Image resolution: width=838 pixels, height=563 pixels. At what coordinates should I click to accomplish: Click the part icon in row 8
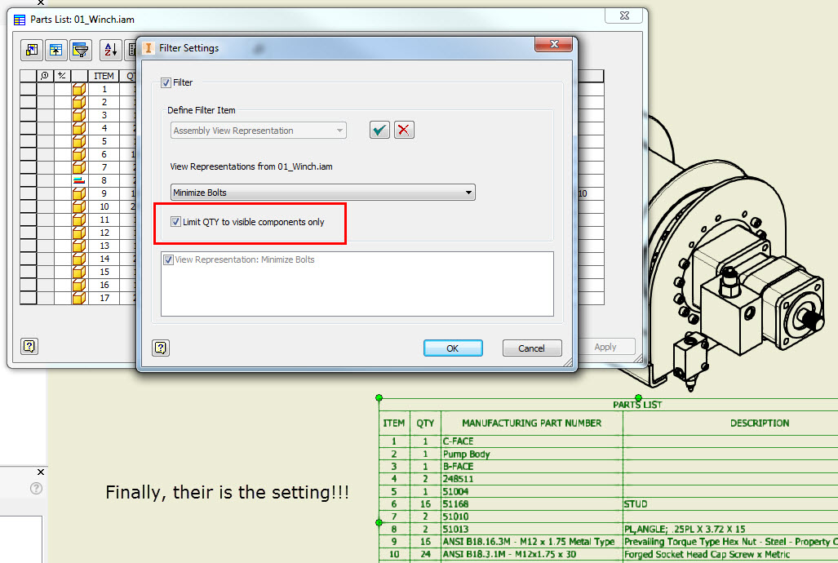pyautogui.click(x=79, y=180)
